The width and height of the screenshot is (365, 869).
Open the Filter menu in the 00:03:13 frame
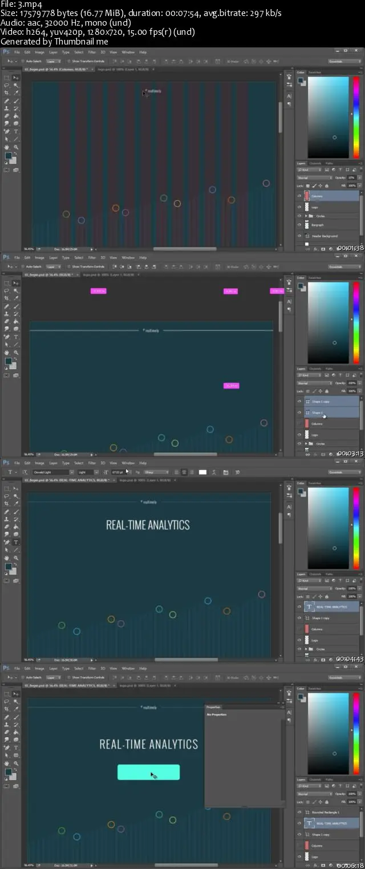(x=92, y=257)
